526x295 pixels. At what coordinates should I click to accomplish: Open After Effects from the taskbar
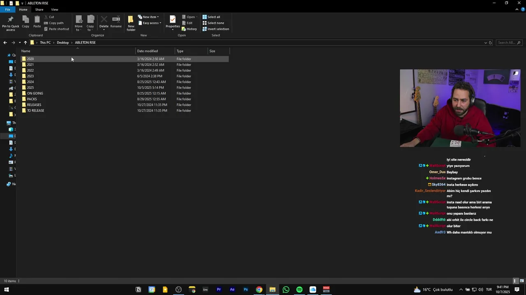click(x=232, y=290)
